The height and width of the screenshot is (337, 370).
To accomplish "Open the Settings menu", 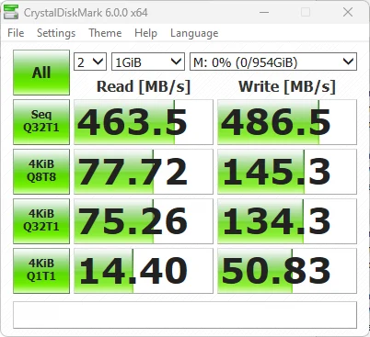I will (56, 33).
